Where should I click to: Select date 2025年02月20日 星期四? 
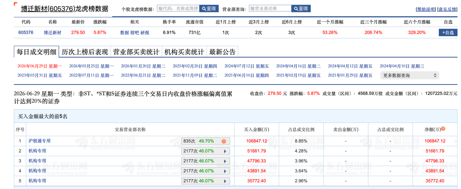(x=195, y=66)
